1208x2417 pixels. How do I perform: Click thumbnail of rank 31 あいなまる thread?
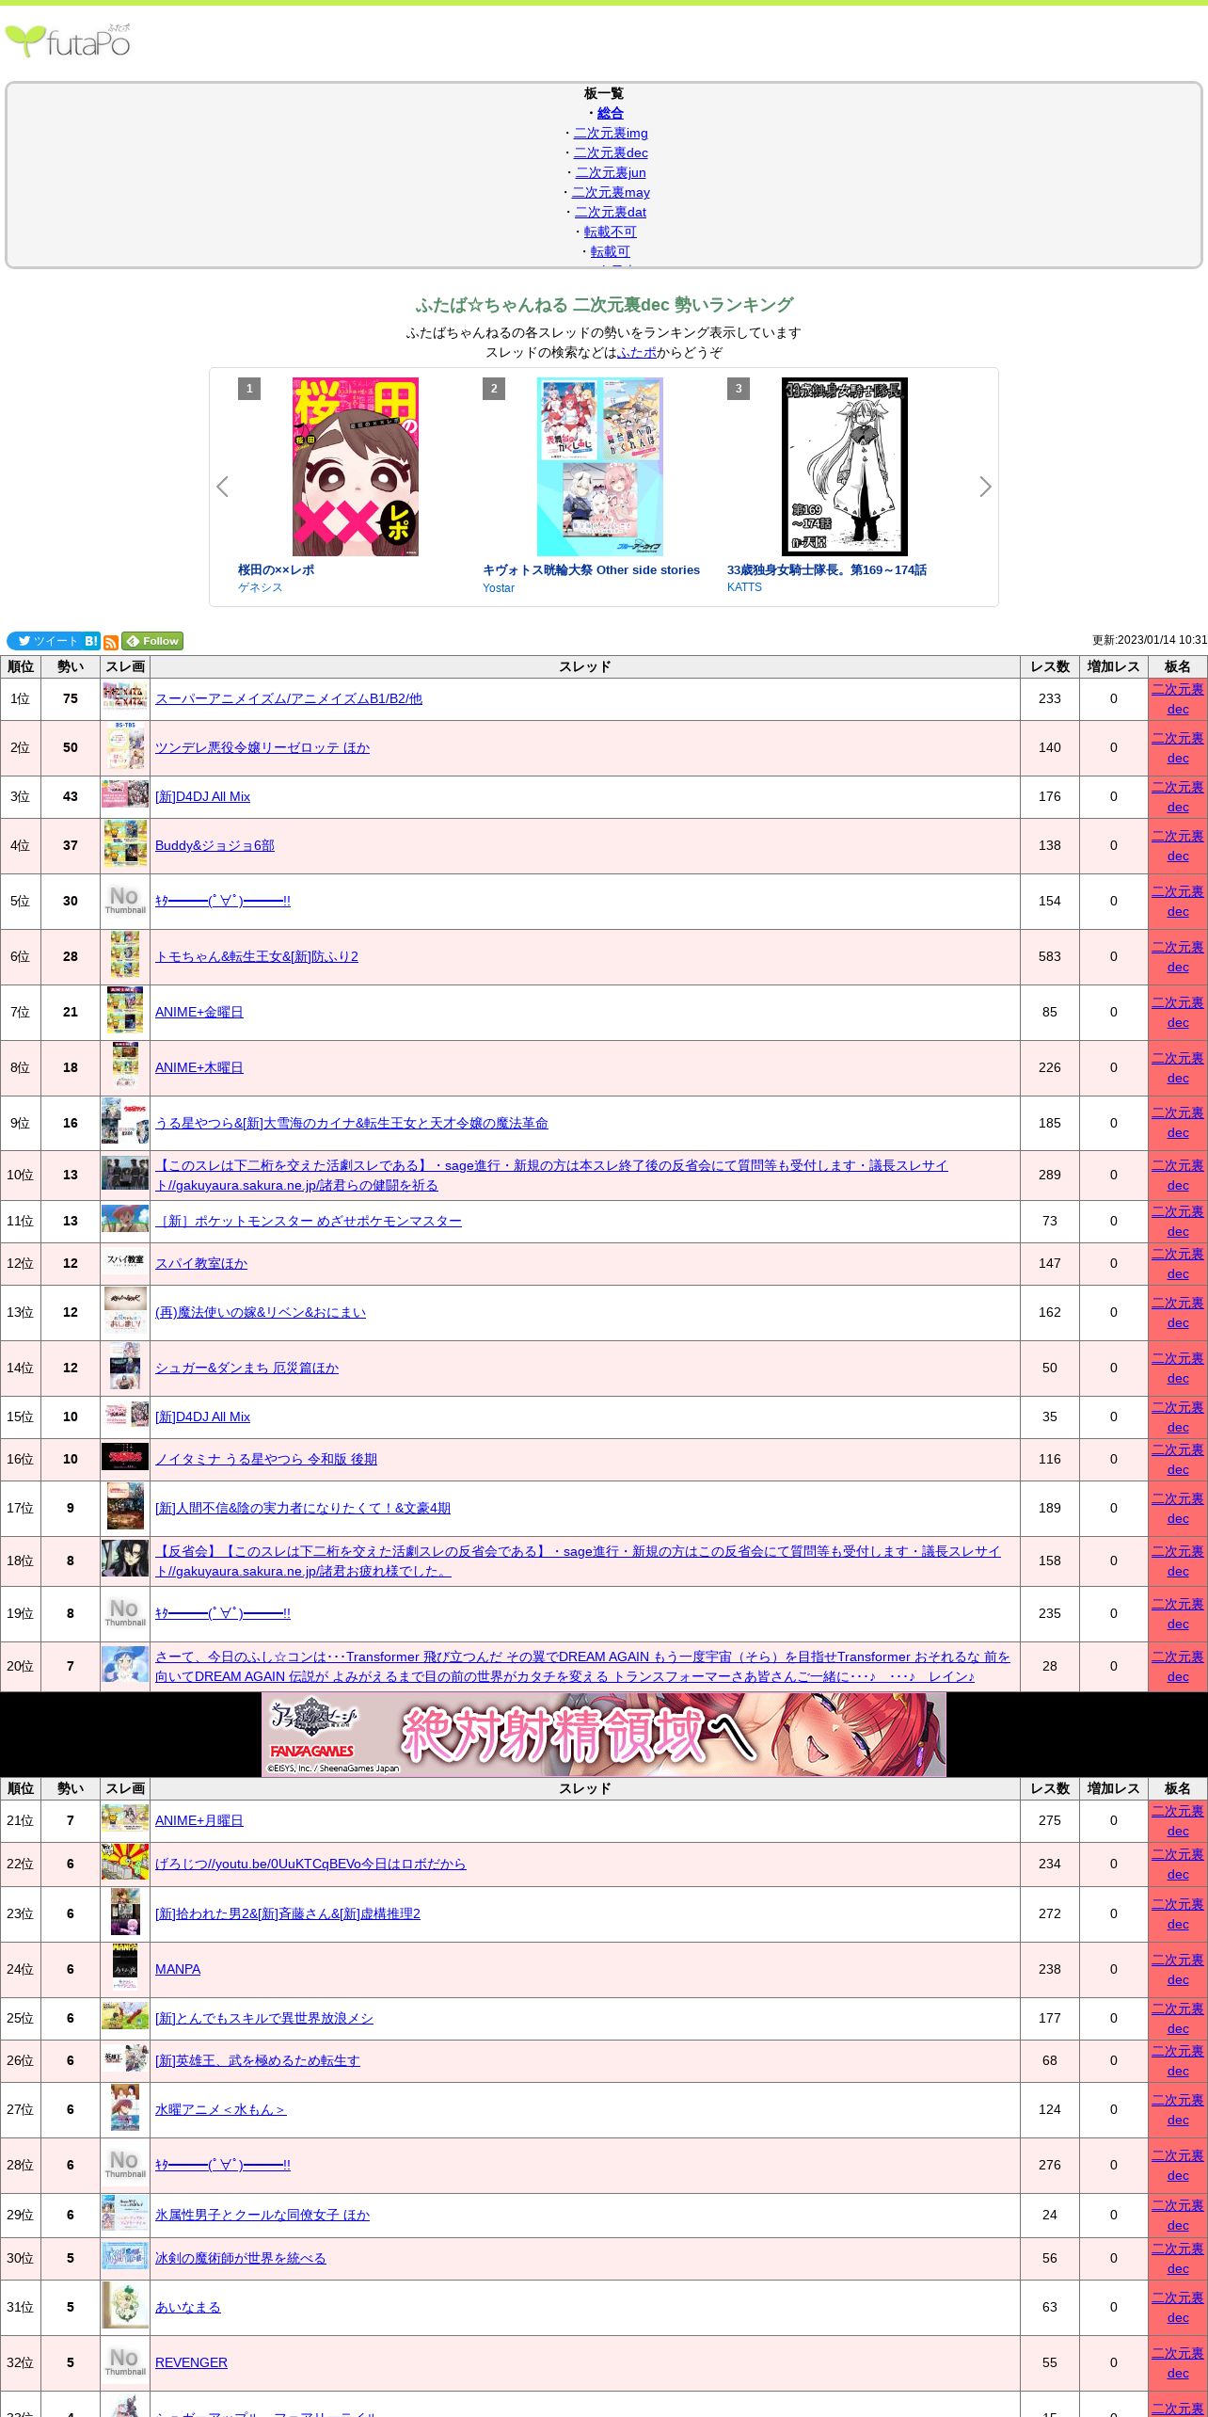coord(125,2305)
